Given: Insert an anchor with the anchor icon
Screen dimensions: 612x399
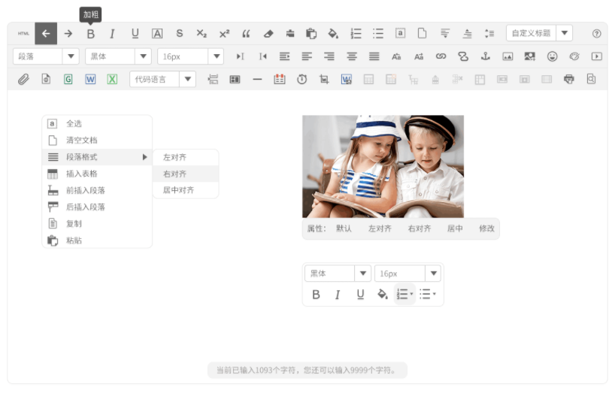Looking at the screenshot, I should (485, 56).
